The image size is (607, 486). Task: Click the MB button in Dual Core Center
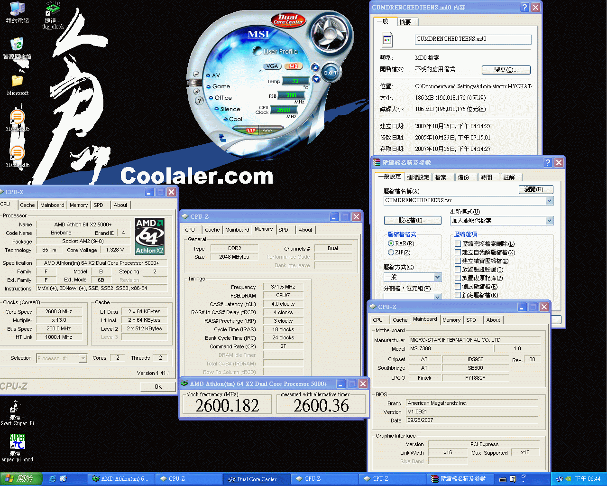click(x=293, y=66)
